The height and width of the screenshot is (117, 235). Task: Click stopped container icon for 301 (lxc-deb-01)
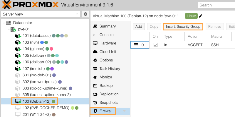(x=18, y=75)
